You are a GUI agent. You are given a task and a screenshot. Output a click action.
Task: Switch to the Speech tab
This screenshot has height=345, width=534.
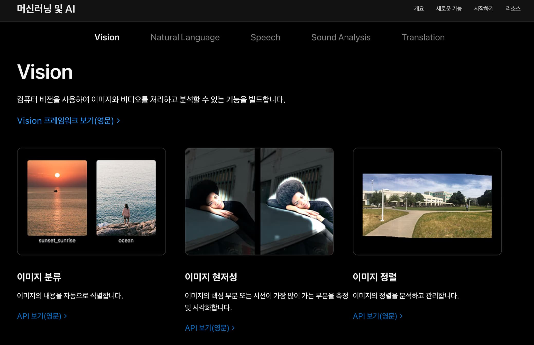[265, 37]
